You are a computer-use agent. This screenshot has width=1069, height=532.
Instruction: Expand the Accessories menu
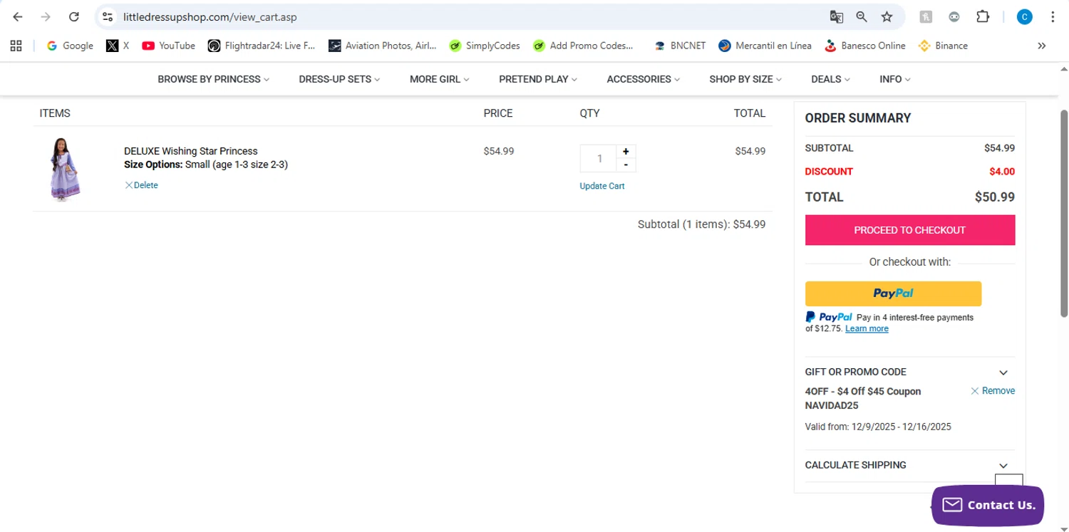[x=643, y=79]
